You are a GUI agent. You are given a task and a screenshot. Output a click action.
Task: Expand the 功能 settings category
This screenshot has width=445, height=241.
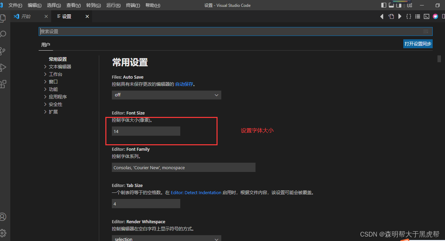pyautogui.click(x=51, y=89)
